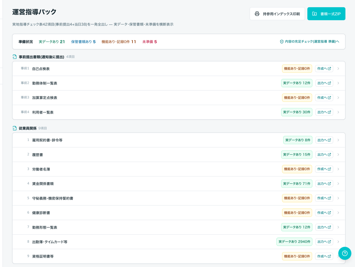Expand the 勤務体制一覧表 row chevron
The image size is (355, 267).
point(338,83)
